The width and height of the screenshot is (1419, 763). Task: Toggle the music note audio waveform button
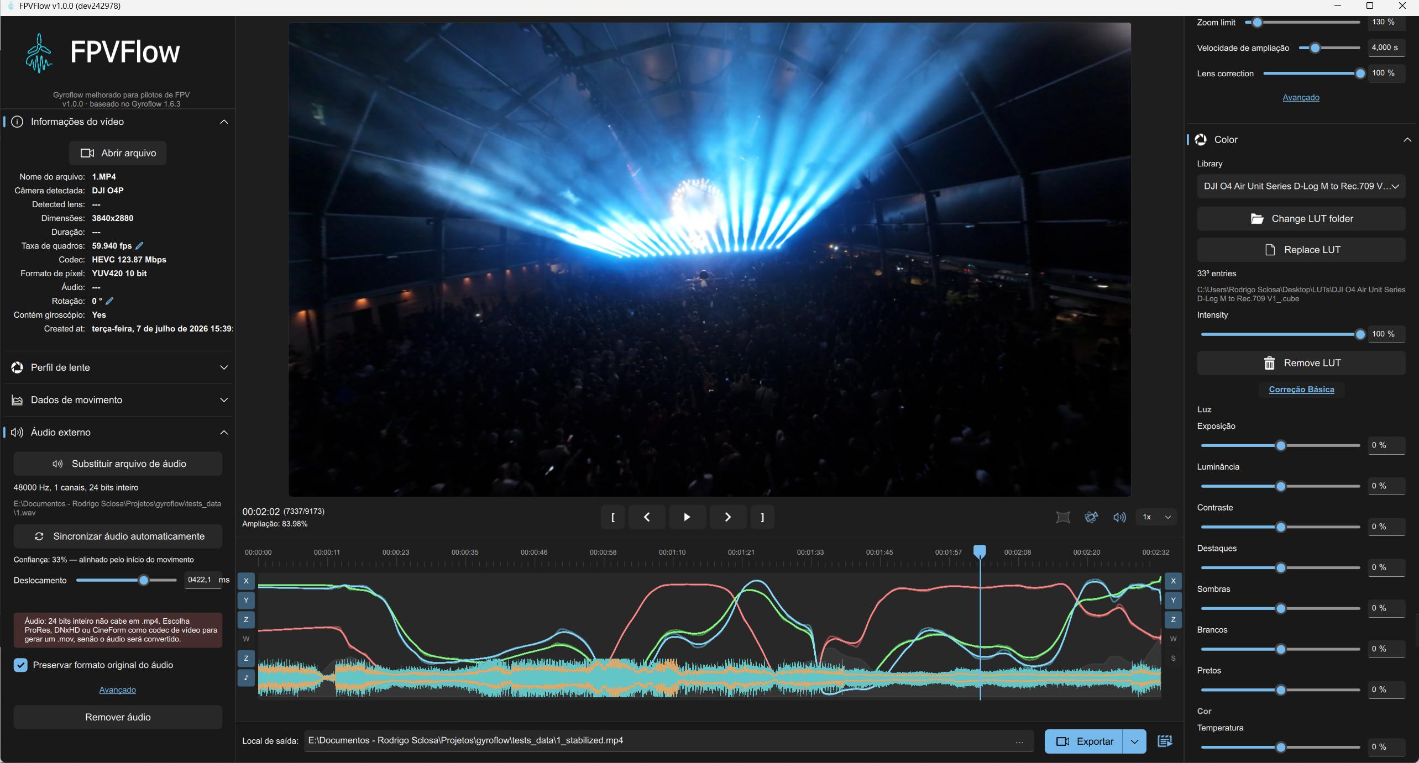click(246, 677)
